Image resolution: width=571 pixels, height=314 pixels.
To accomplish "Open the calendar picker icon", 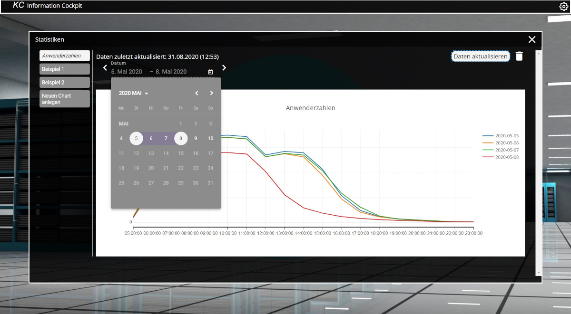I will click(x=210, y=72).
